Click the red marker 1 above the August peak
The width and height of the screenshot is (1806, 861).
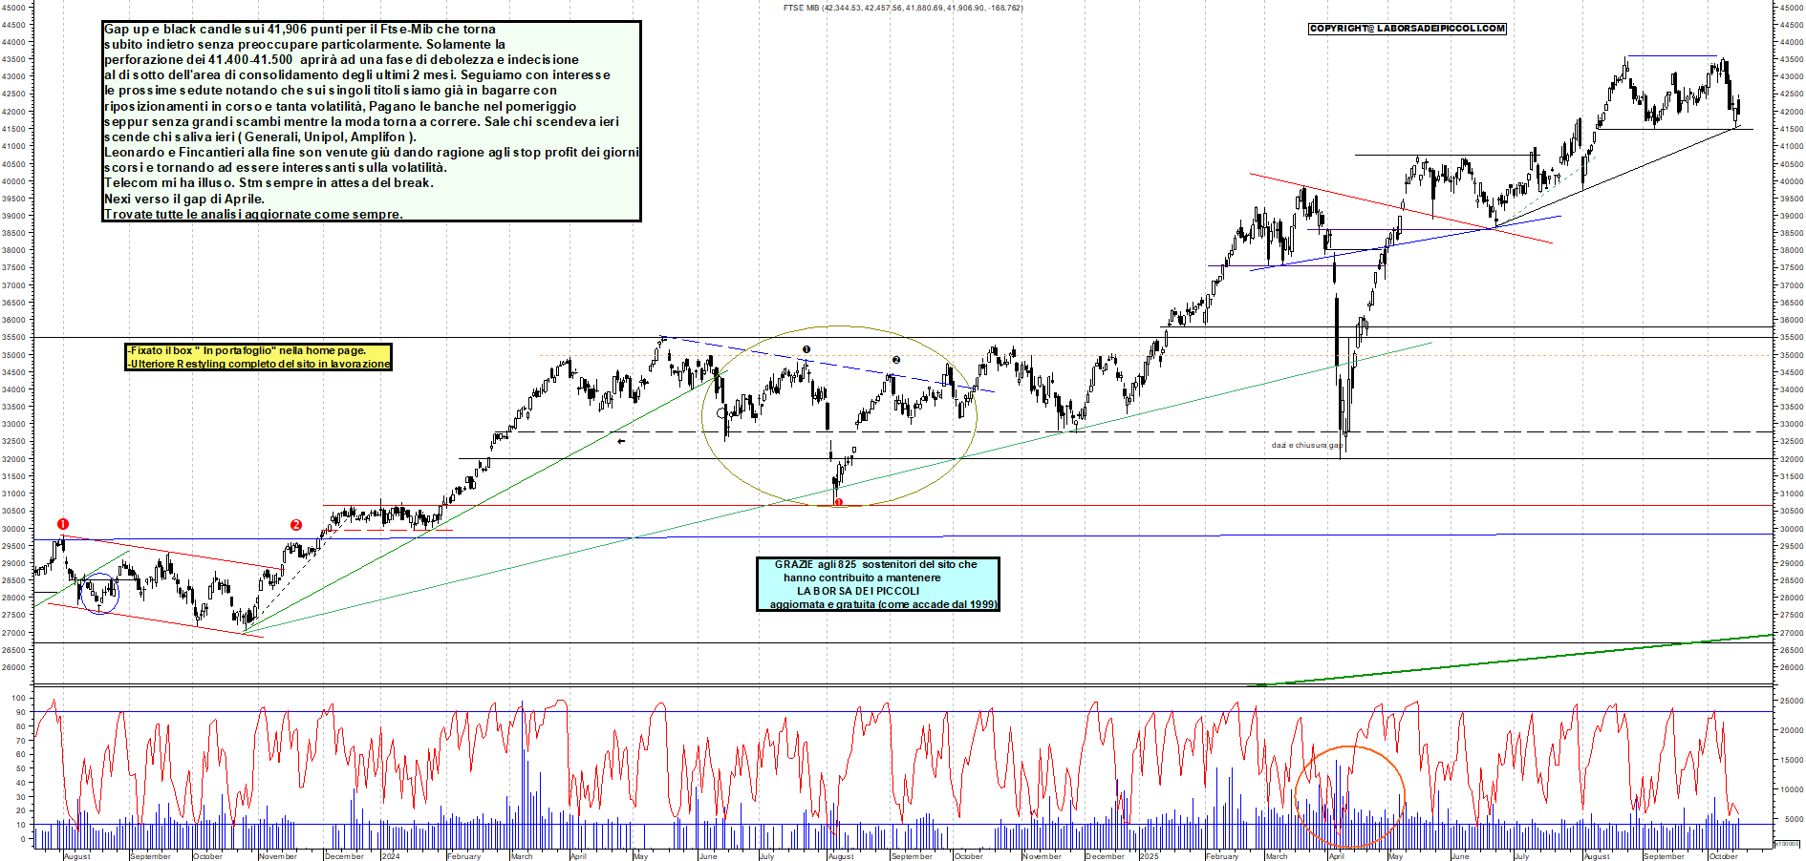63,524
